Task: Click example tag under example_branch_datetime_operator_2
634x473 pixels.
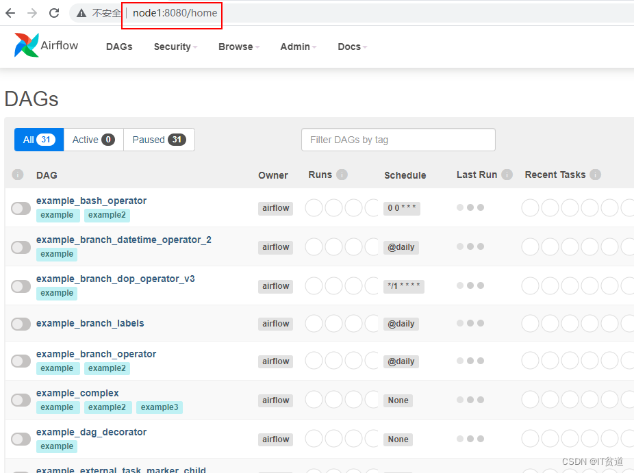Action: [x=57, y=254]
